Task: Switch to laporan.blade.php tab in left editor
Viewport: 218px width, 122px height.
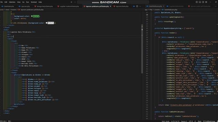Action: 121,6
